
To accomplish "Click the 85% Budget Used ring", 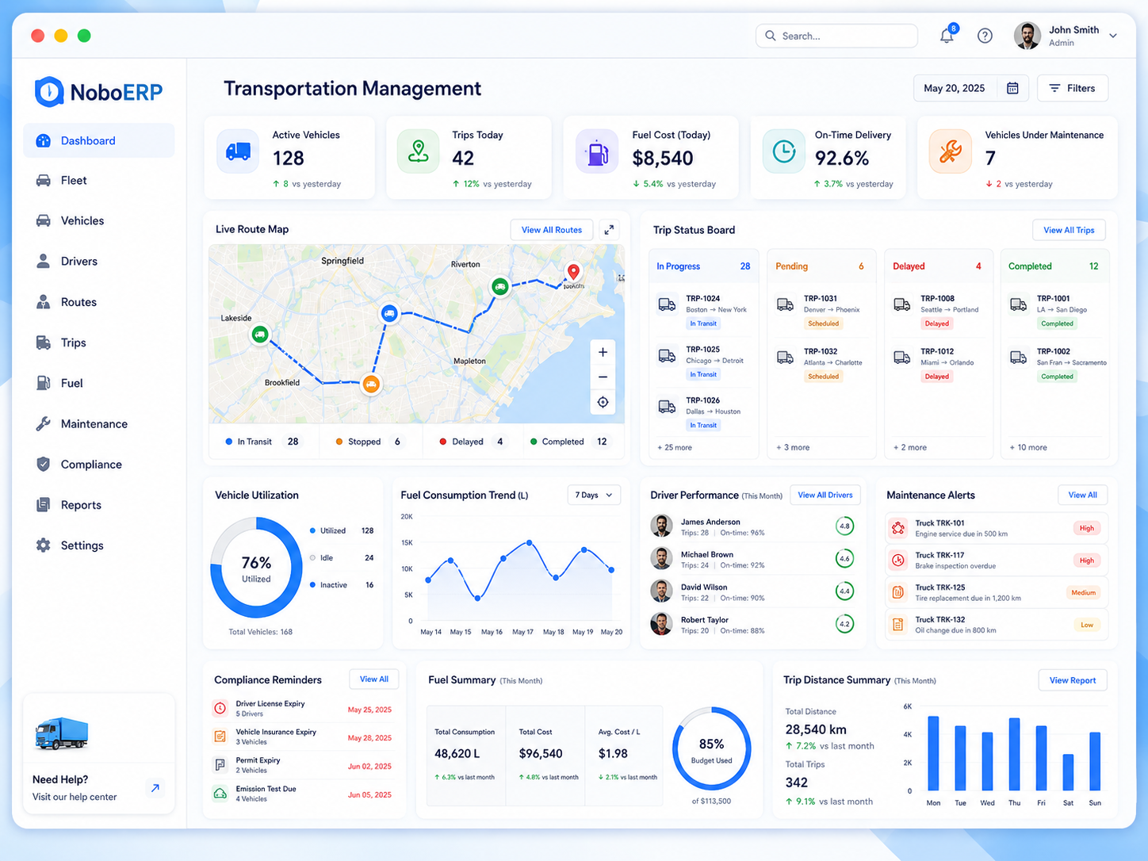I will point(711,748).
